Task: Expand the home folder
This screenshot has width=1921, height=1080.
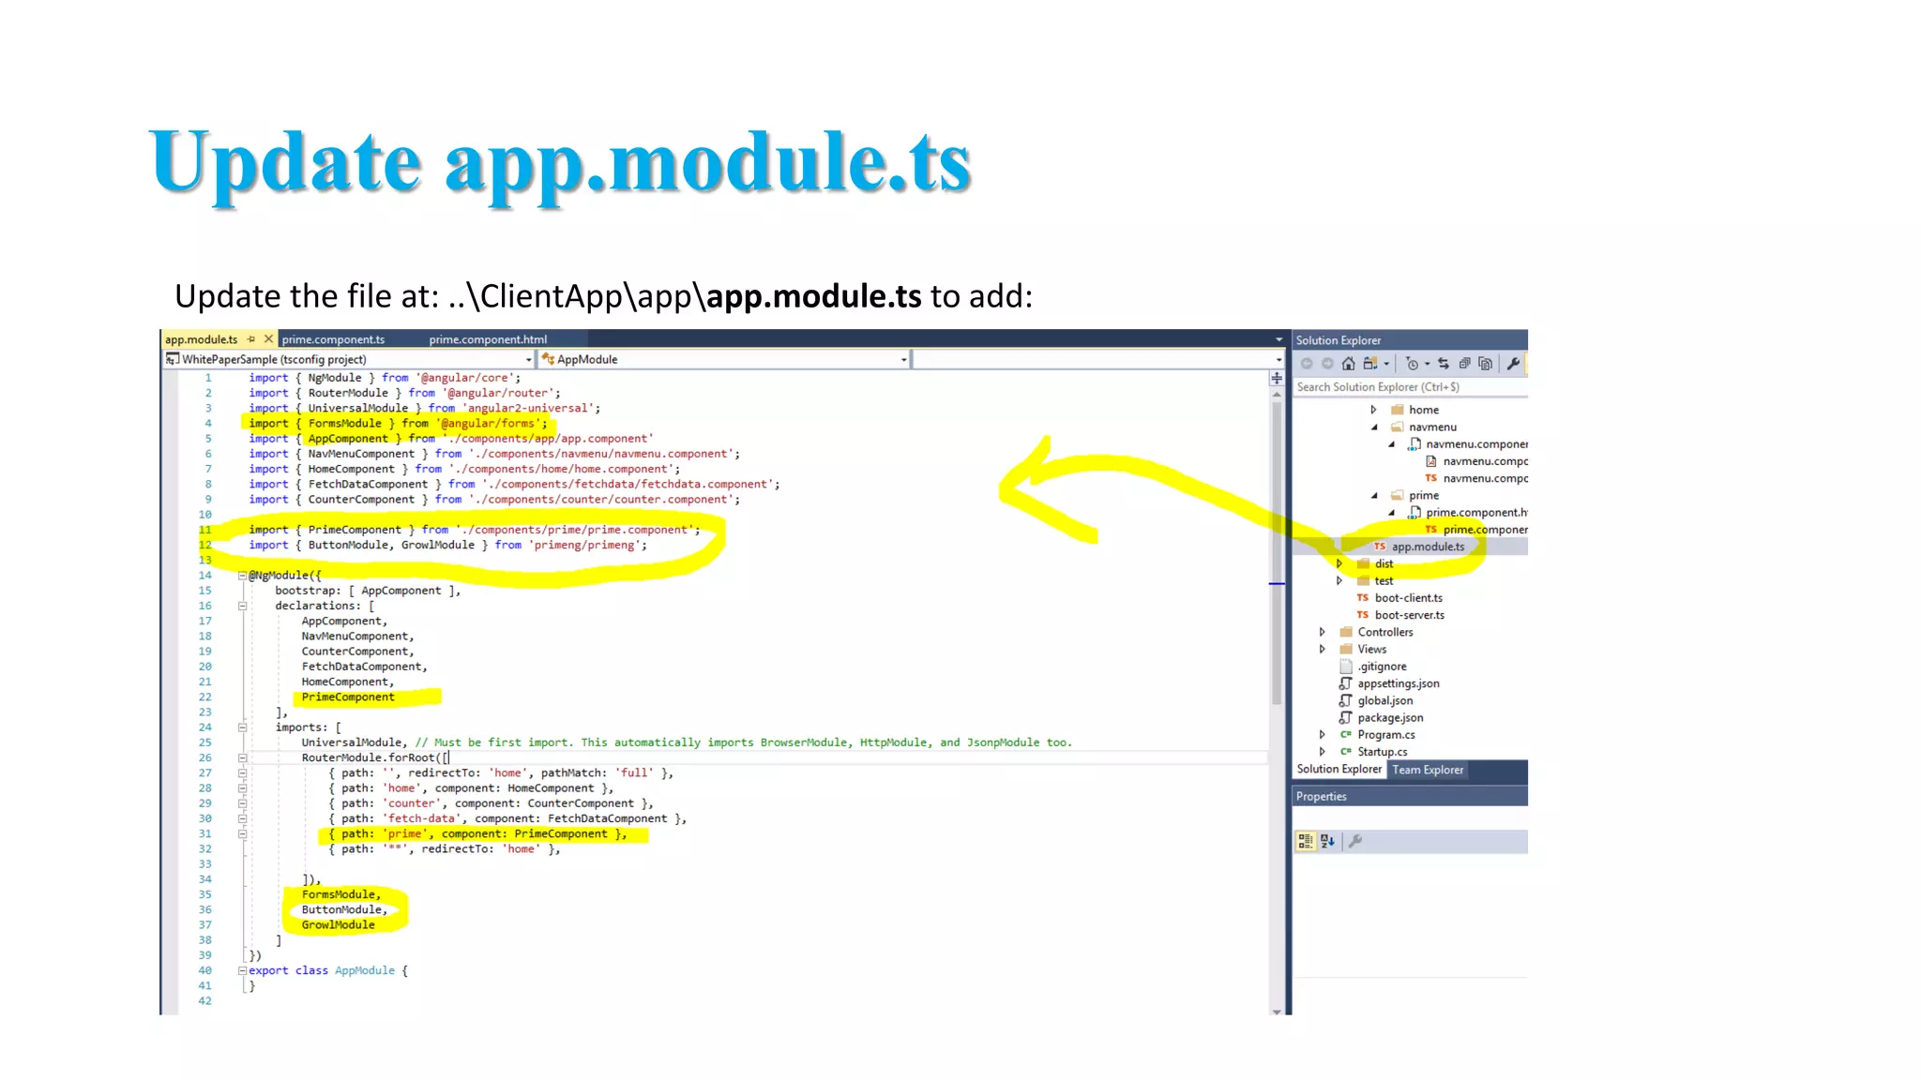Action: [x=1374, y=410]
